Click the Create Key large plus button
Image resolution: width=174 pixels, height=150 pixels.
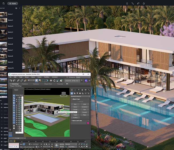(56, 145)
